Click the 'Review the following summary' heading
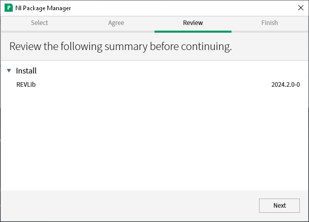This screenshot has height=222, width=309. click(120, 47)
